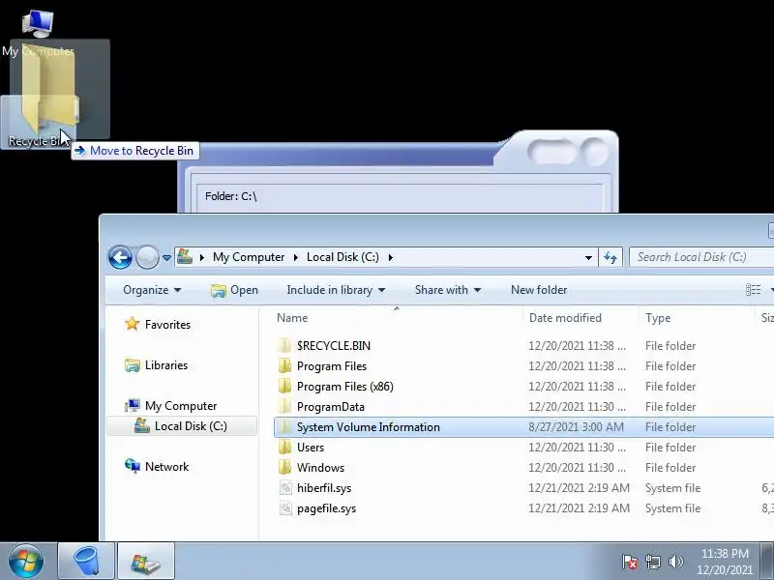The width and height of the screenshot is (774, 580).
Task: Refresh the Local Disk (C:) folder view
Action: click(x=610, y=257)
